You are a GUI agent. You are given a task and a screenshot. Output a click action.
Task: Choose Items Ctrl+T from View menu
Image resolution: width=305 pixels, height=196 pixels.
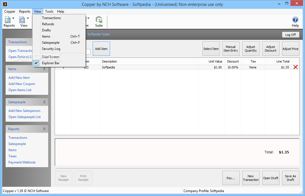(x=59, y=36)
